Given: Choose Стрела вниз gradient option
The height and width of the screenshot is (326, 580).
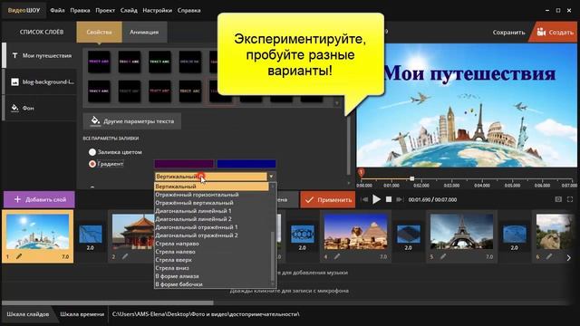Looking at the screenshot, I should click(211, 268).
